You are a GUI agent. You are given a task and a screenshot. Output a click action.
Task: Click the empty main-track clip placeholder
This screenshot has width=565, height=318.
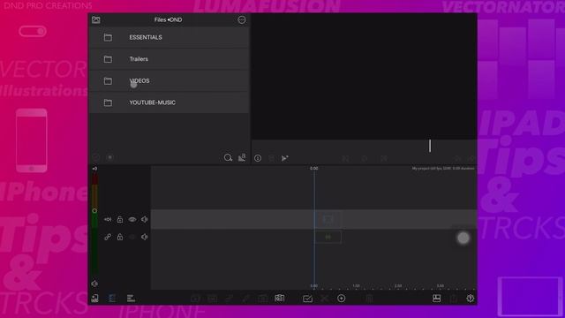pos(328,219)
